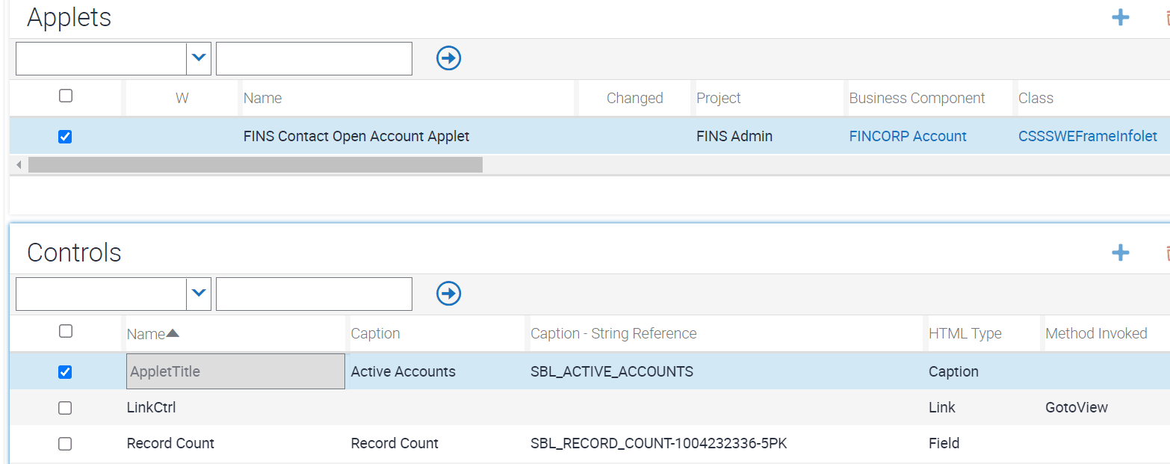
Task: Check the LinkCtrl control row
Action: pyautogui.click(x=65, y=407)
